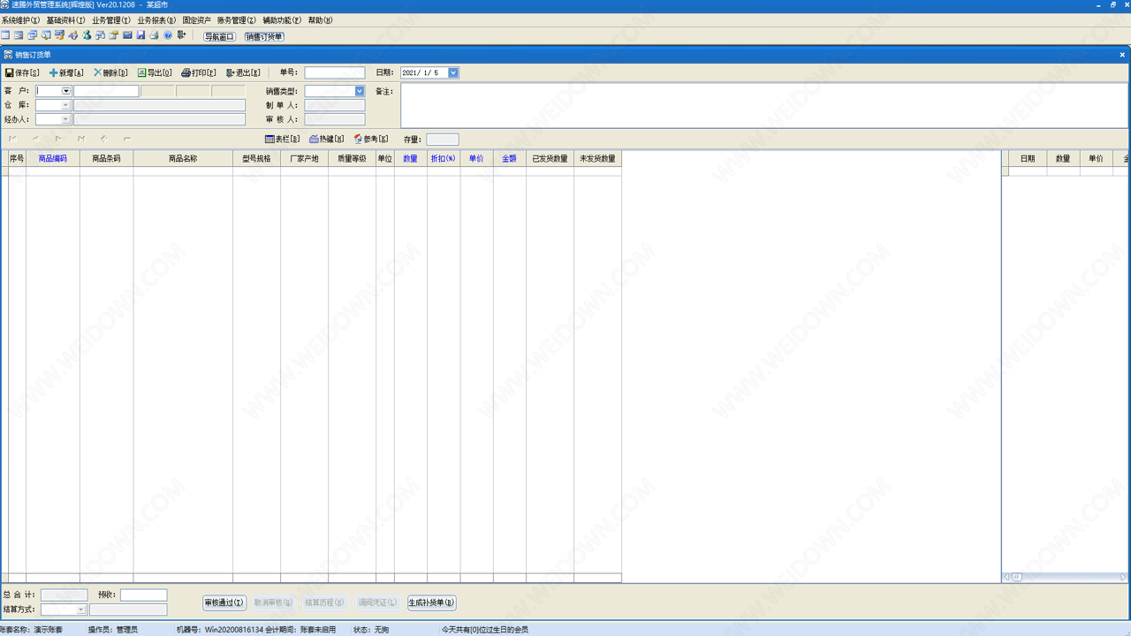Image resolution: width=1131 pixels, height=636 pixels.
Task: Expand the 仓库 warehouse dropdown
Action: (65, 105)
